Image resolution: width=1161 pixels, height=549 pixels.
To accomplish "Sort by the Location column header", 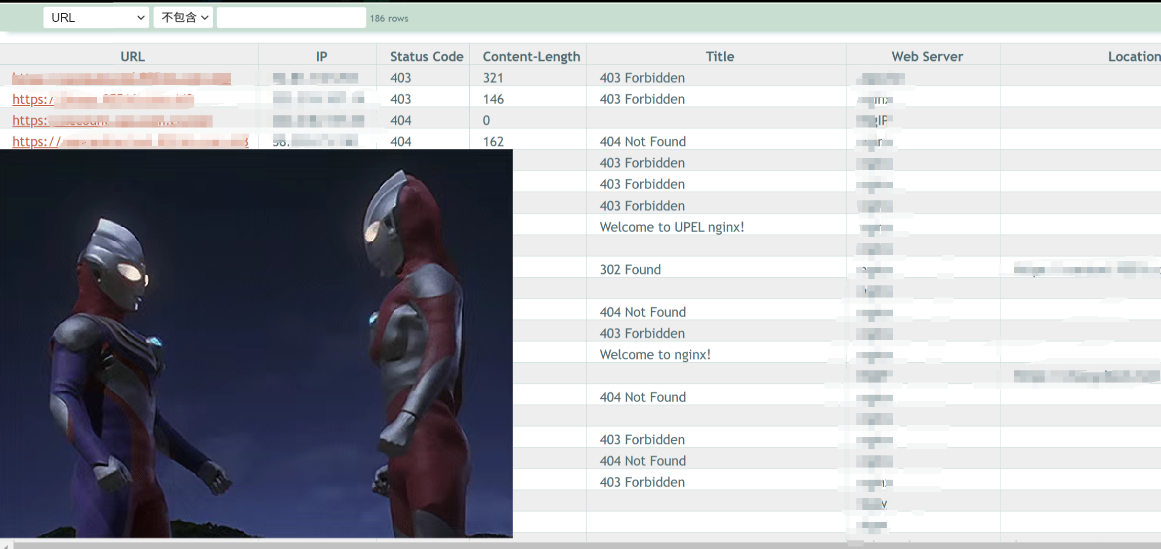I will tap(1134, 56).
